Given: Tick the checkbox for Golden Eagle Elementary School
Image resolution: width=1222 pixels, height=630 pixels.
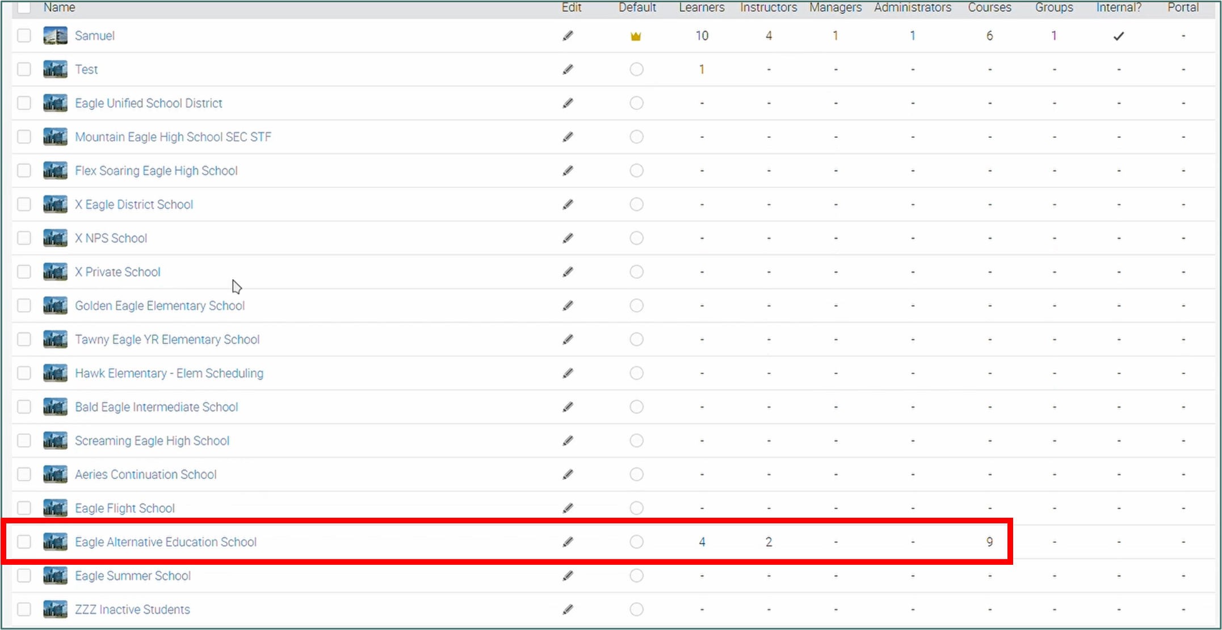Looking at the screenshot, I should point(24,306).
